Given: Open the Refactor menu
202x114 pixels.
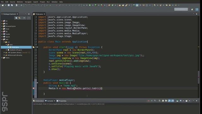Looking at the screenshot, I should tap(20, 2).
